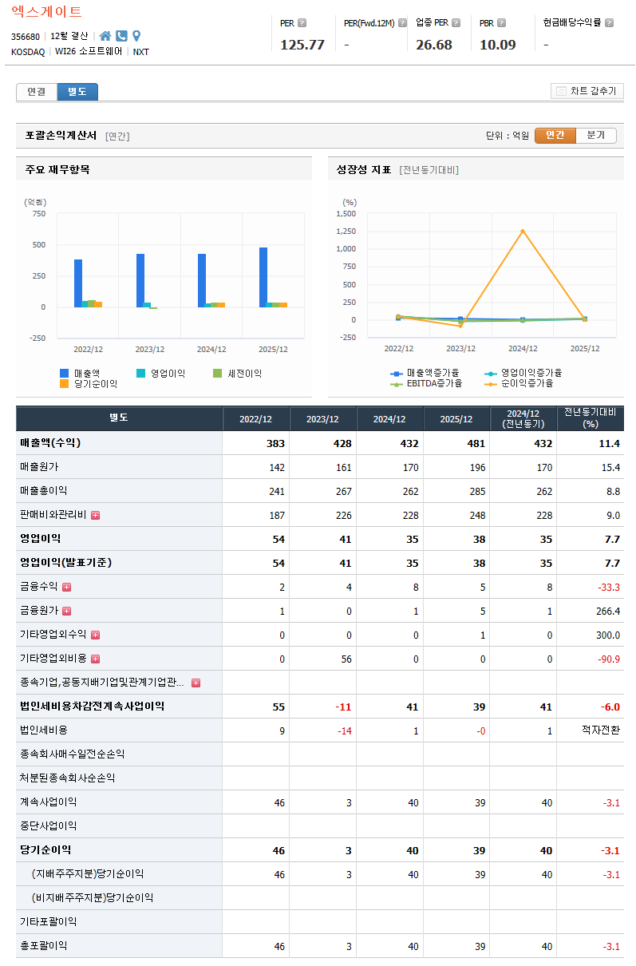This screenshot has width=636, height=966.
Task: Expand the 판매비와관리비 row
Action: point(95,515)
